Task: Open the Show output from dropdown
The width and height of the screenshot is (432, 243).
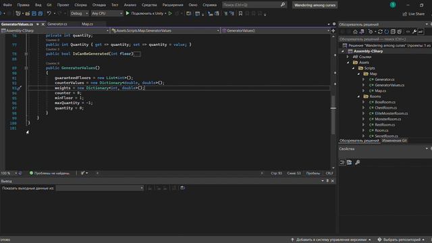Action: coord(100,188)
